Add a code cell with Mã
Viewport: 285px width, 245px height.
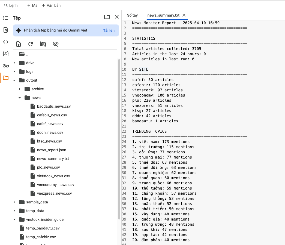click(32, 5)
